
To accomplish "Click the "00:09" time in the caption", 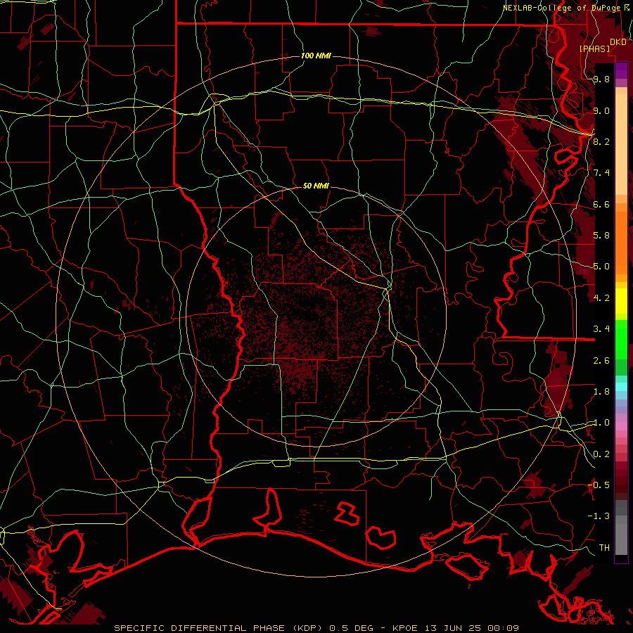I will pyautogui.click(x=504, y=628).
